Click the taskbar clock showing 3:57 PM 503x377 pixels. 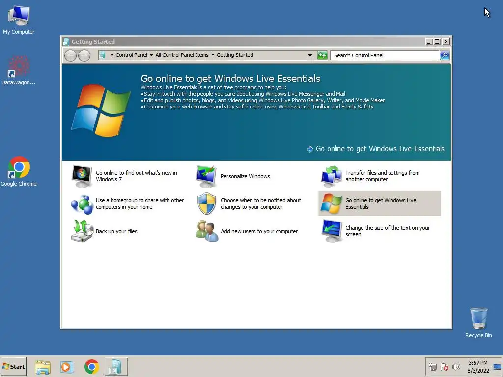[477, 367]
